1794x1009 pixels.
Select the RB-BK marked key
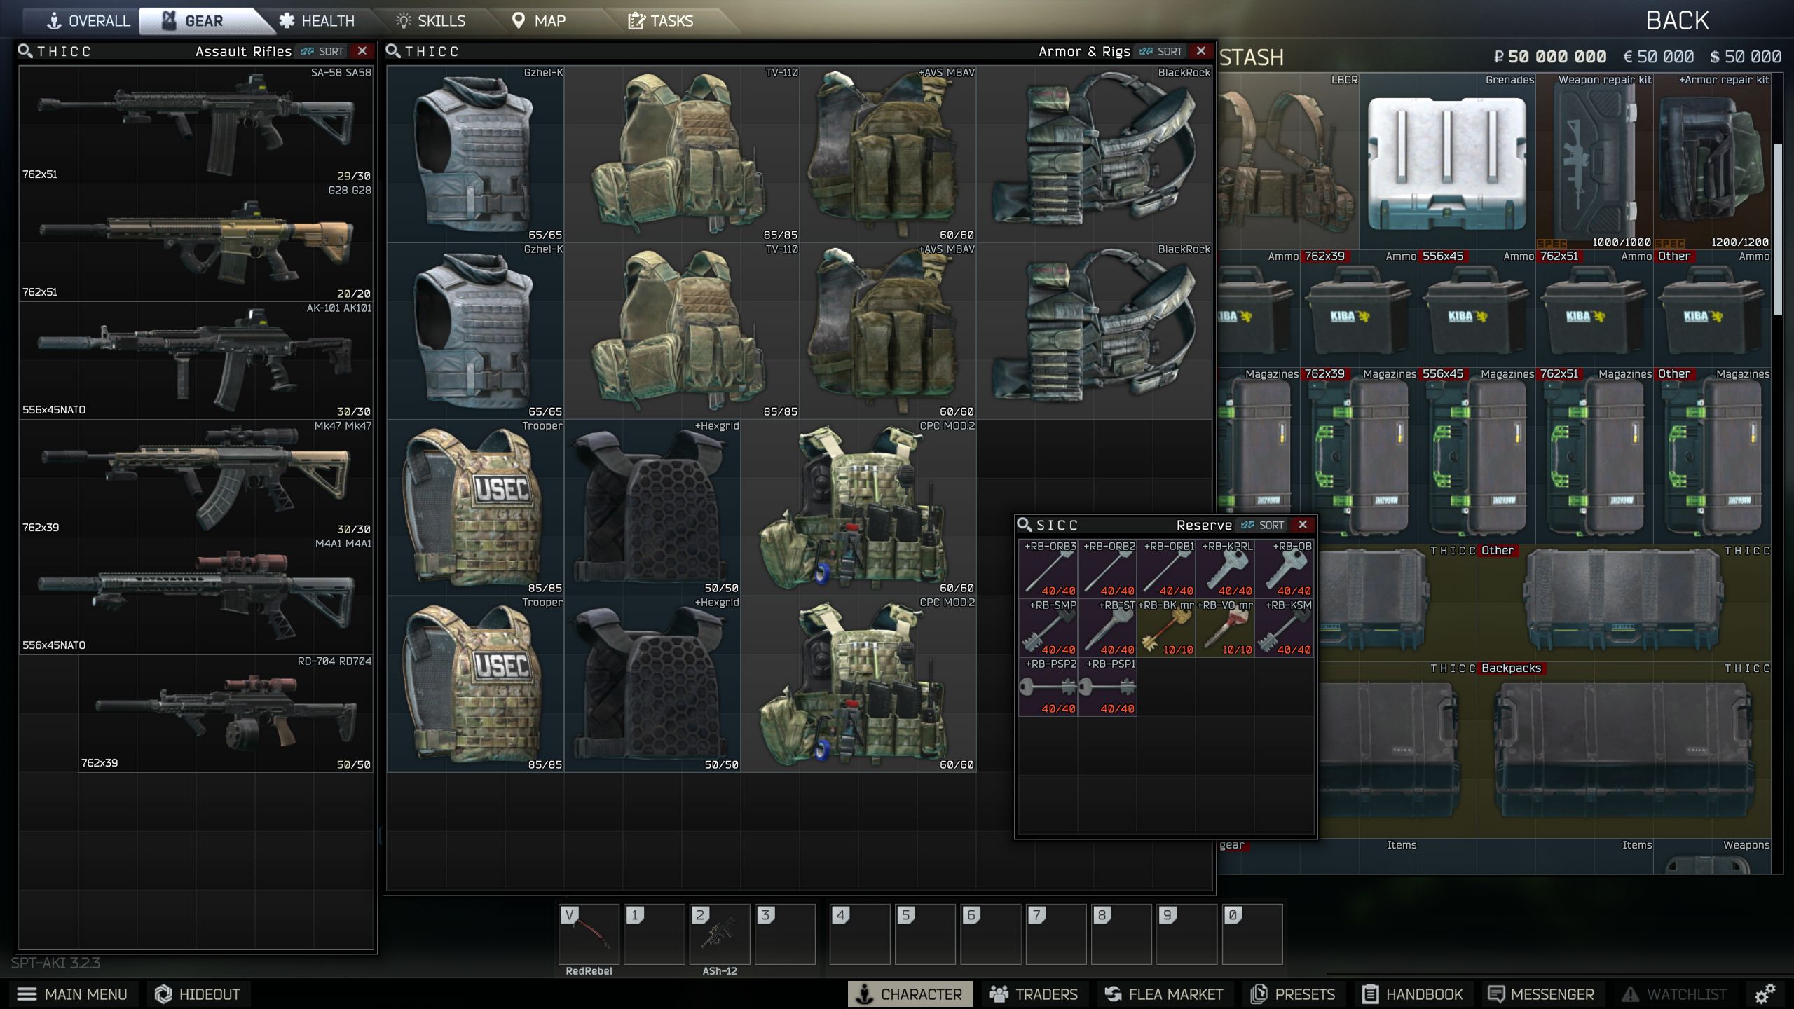point(1165,627)
